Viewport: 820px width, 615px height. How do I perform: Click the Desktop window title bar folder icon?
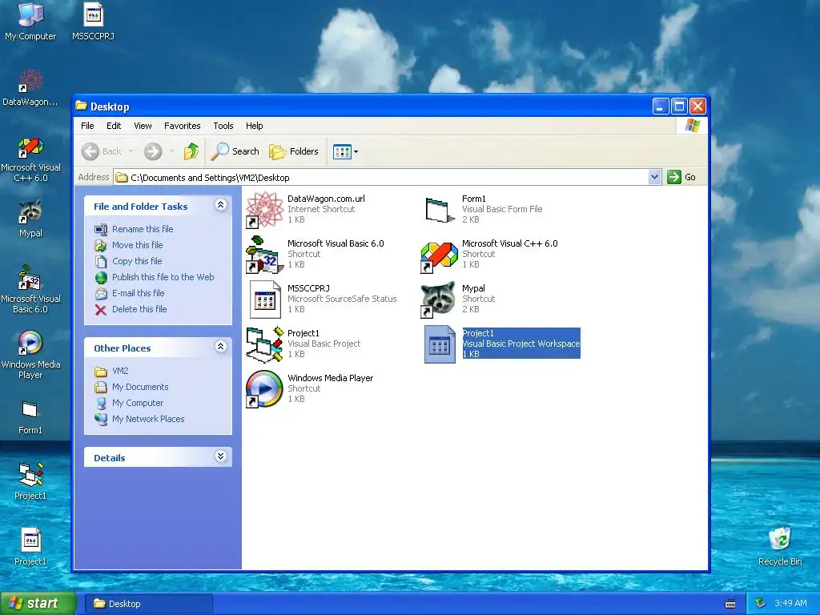(81, 107)
